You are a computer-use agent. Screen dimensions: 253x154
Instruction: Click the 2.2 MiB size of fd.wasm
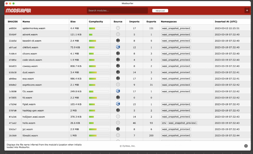point(75,98)
